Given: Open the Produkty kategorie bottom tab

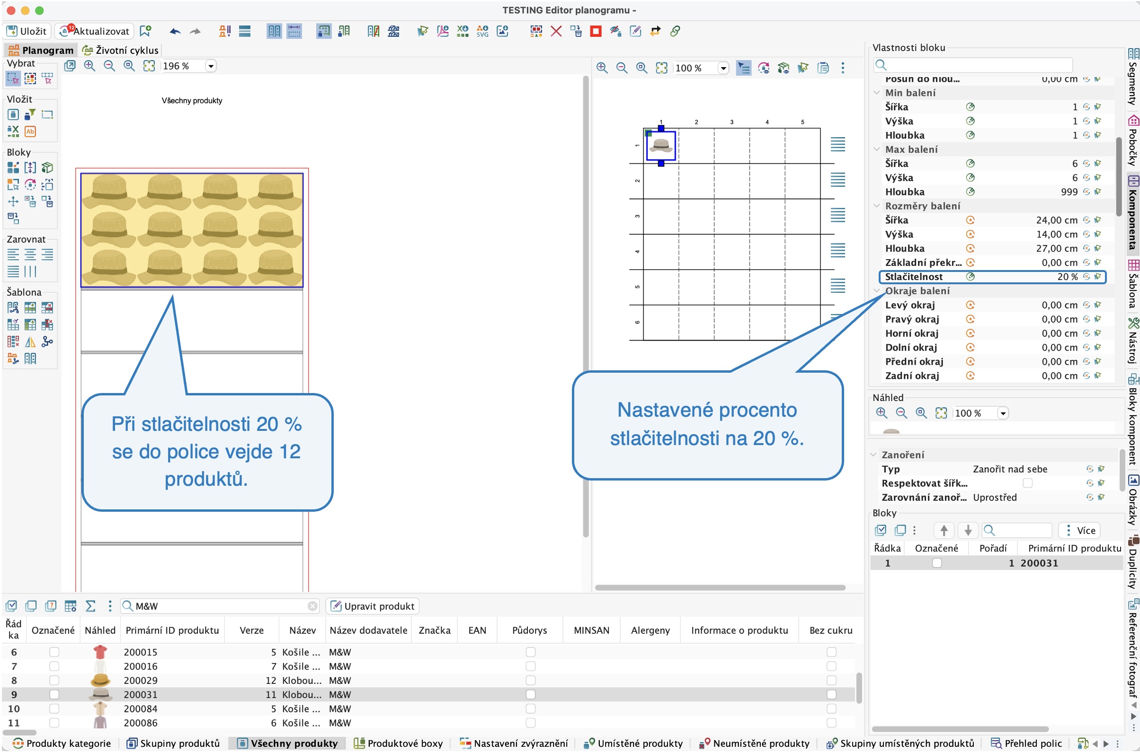Looking at the screenshot, I should (x=62, y=743).
